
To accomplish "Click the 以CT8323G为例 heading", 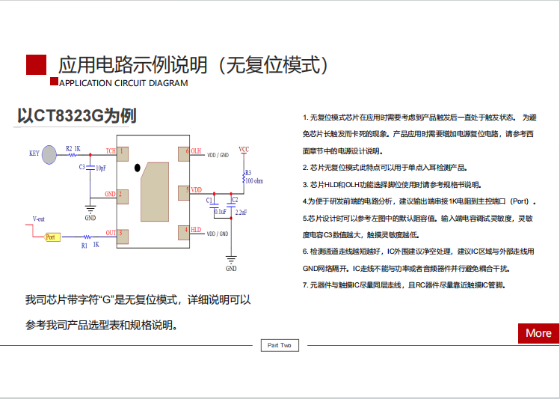I will point(76,116).
